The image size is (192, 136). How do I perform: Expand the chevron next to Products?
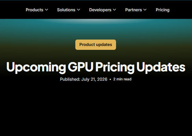[x=46, y=10]
